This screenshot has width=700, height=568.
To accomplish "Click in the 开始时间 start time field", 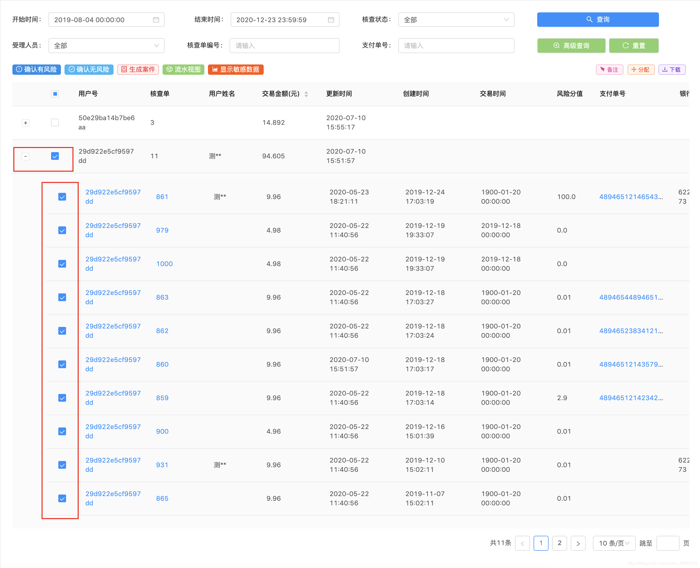I will (x=106, y=20).
